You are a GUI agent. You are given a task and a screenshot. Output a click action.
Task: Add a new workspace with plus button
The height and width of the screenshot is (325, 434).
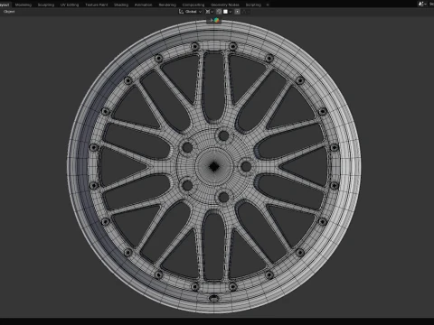click(x=268, y=5)
